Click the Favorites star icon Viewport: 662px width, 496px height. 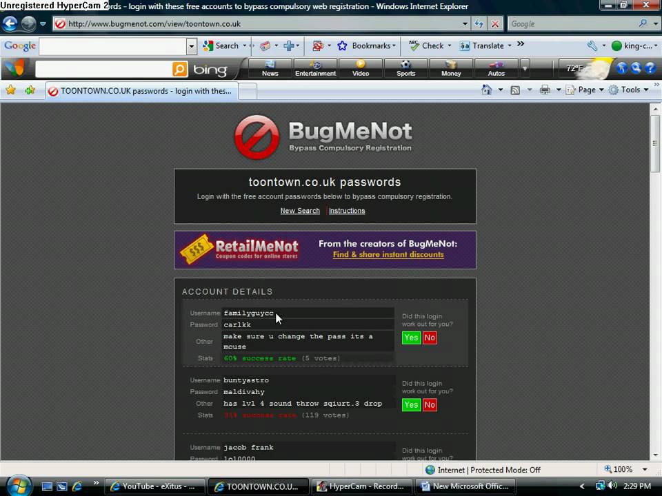coord(10,90)
